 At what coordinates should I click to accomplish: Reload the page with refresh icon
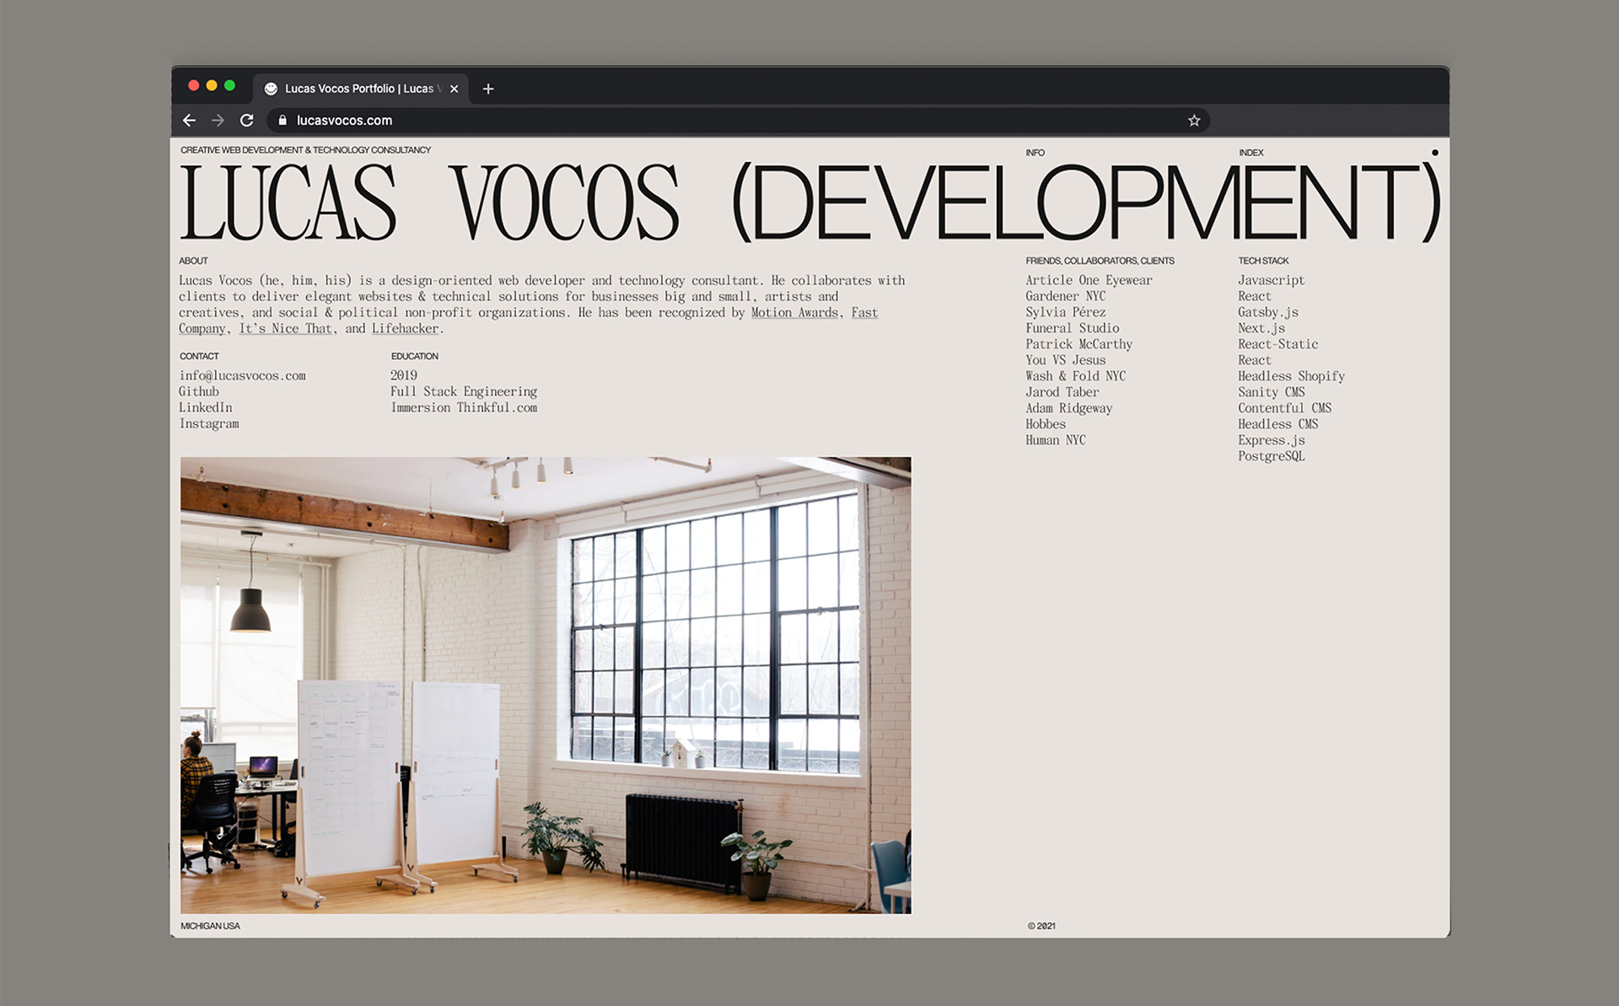(246, 121)
